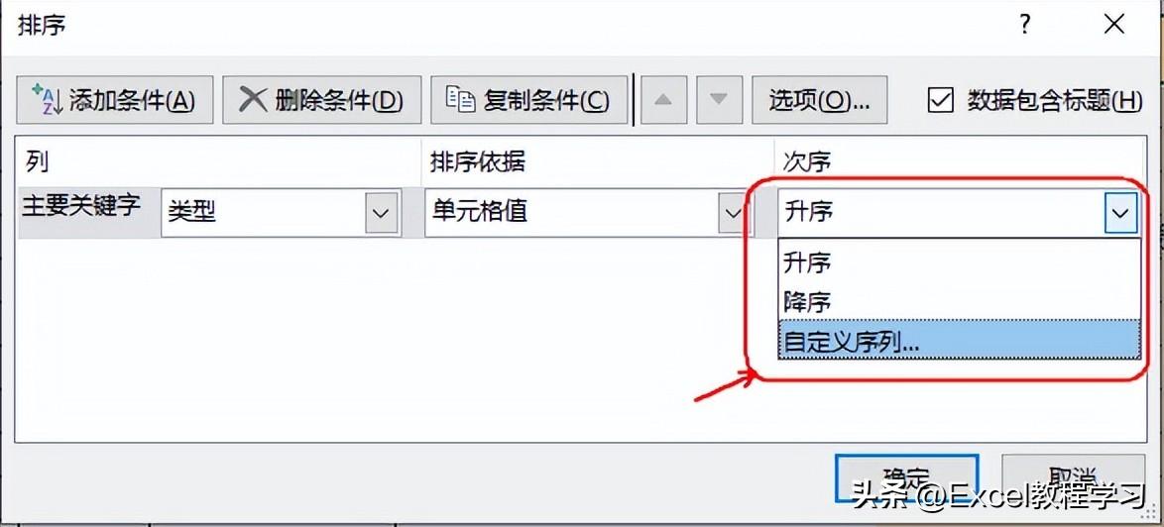Click the Delete Condition (删除条件) button
Image resolution: width=1164 pixels, height=527 pixels.
coord(322,99)
